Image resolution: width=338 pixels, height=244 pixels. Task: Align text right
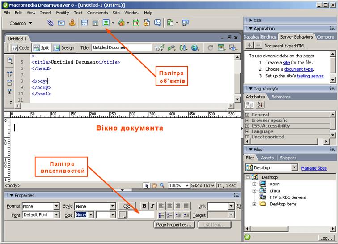pos(178,206)
